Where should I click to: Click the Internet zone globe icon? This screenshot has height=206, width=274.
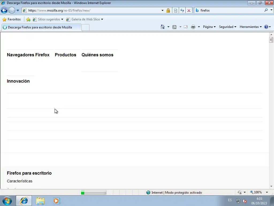pos(148,193)
